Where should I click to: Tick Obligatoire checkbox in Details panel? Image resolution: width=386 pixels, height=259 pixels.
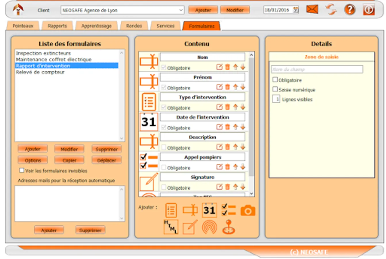(275, 80)
